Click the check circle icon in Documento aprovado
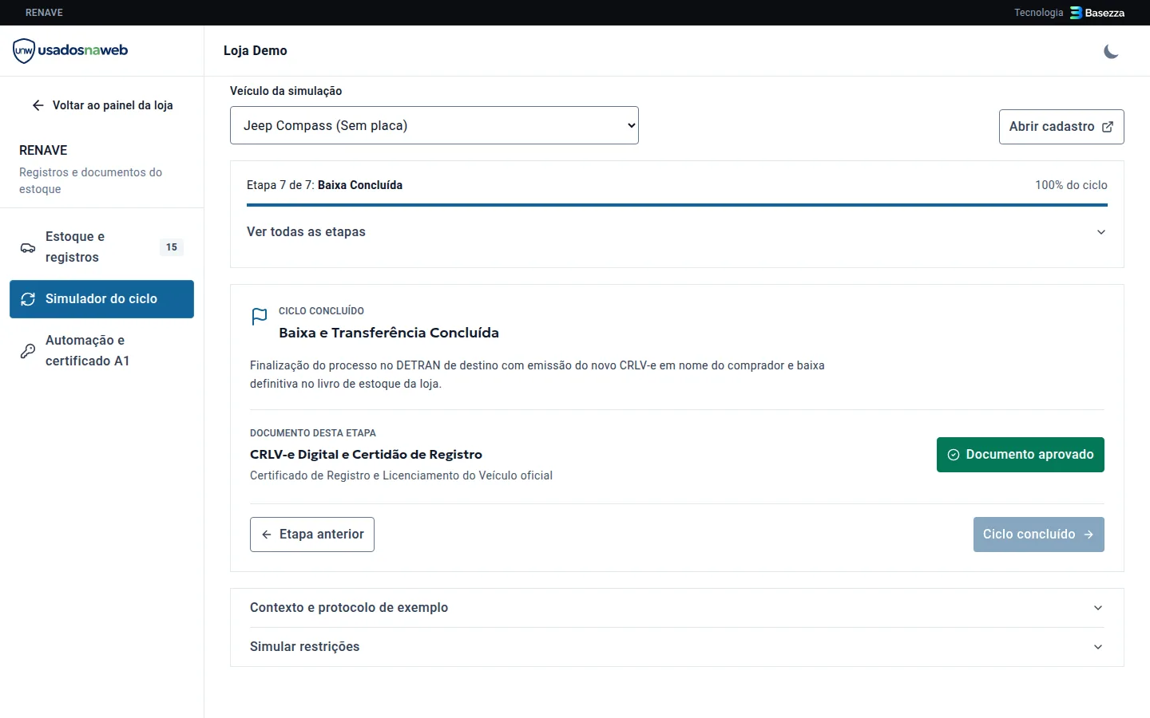The height and width of the screenshot is (718, 1150). tap(954, 455)
